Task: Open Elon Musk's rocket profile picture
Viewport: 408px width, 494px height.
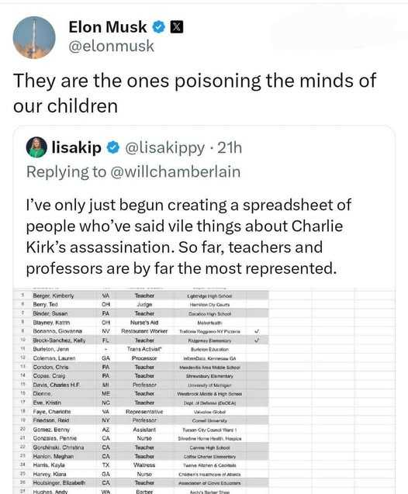Action: (x=34, y=38)
